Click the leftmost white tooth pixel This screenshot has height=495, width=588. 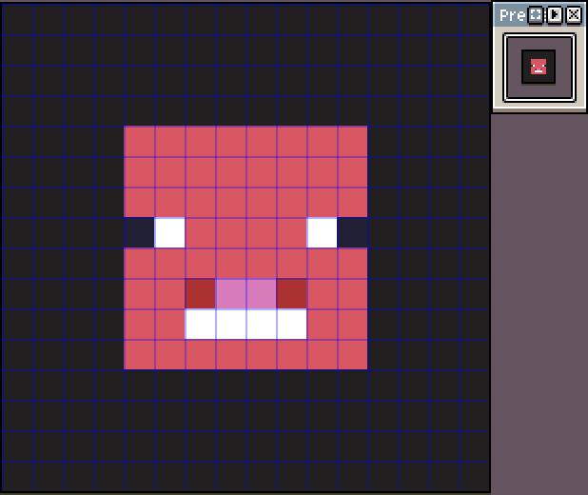(200, 325)
